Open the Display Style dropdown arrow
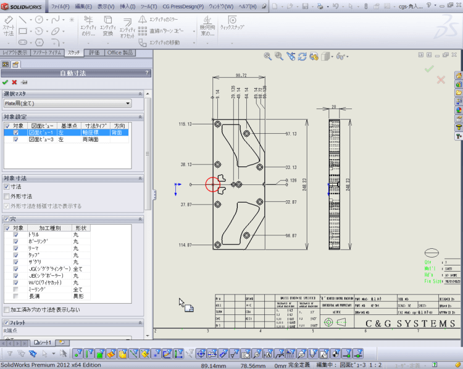The height and width of the screenshot is (369, 463). coord(333,56)
